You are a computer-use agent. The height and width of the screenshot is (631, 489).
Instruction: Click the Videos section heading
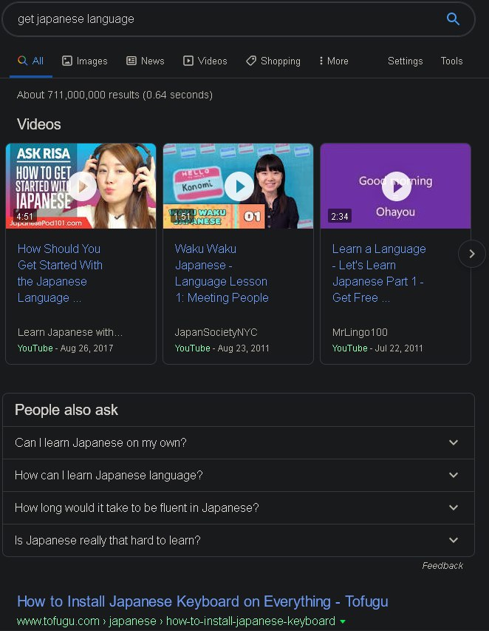point(39,124)
